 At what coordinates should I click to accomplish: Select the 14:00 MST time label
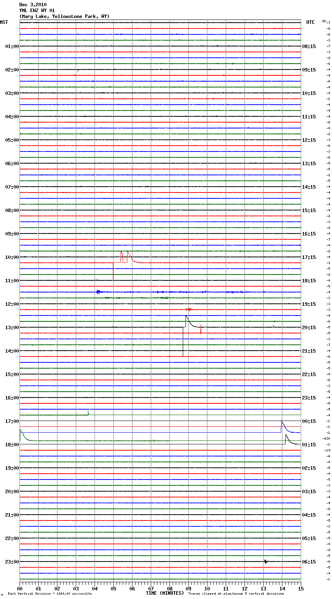pyautogui.click(x=12, y=351)
